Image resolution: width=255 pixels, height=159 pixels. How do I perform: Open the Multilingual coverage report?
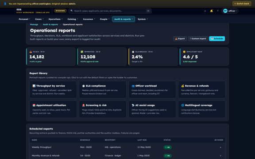point(202,109)
